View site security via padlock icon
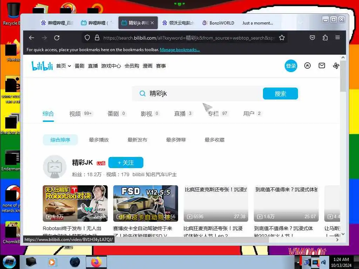This screenshot has width=359, height=269. pyautogui.click(x=97, y=38)
